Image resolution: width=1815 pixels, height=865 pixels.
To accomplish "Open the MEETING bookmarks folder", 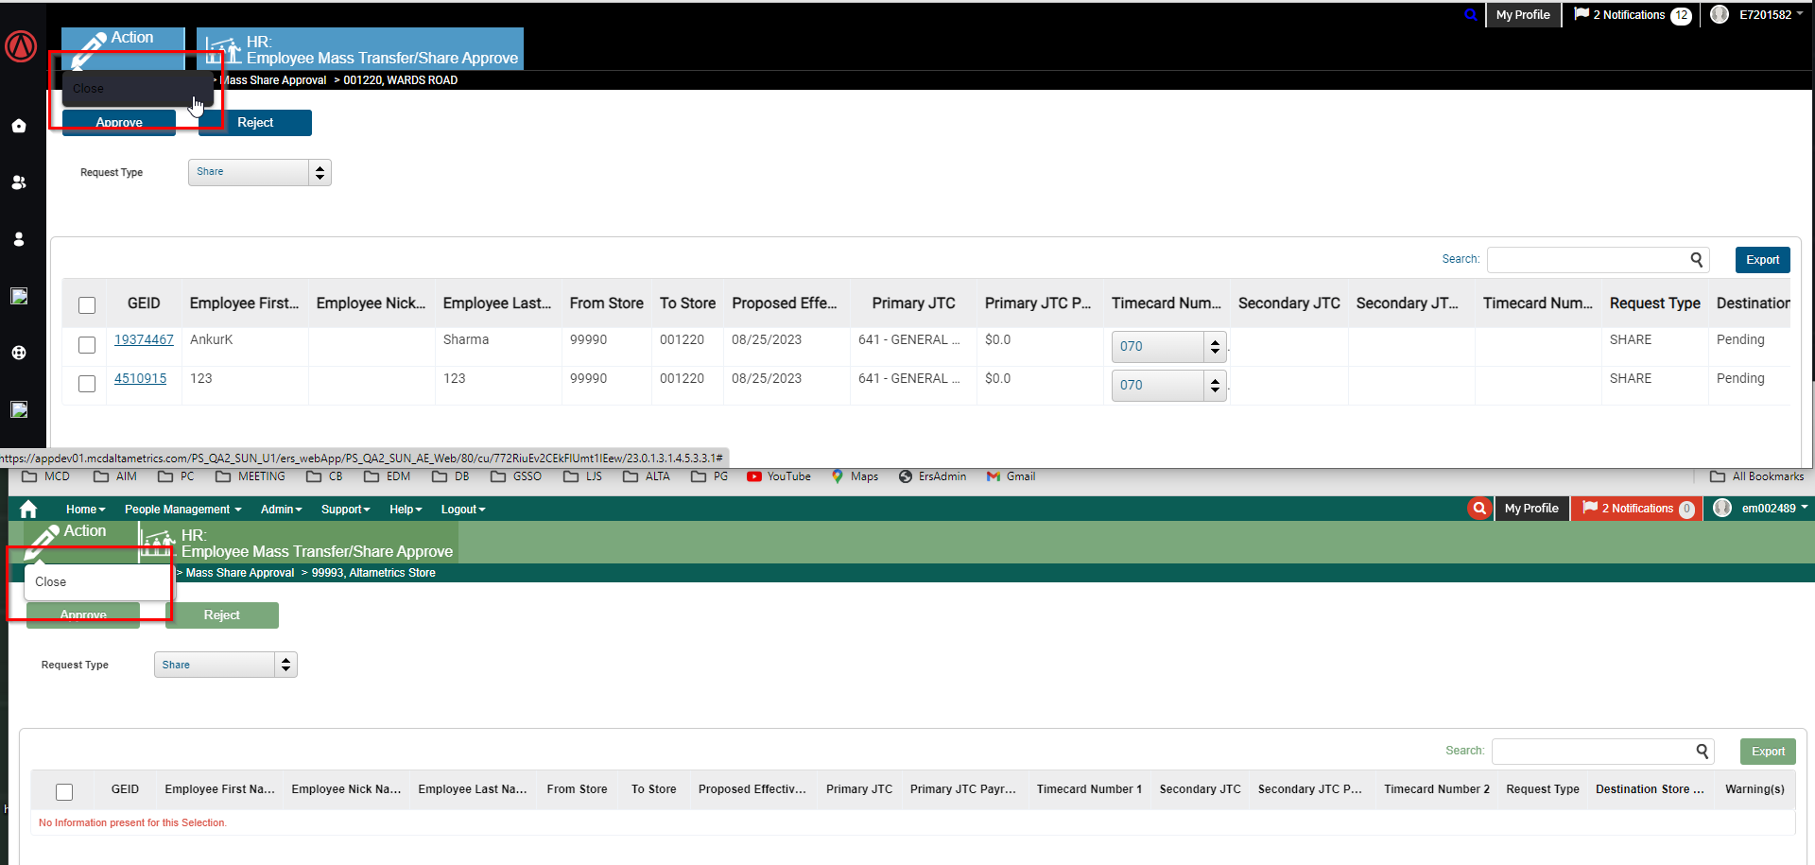I will [251, 476].
